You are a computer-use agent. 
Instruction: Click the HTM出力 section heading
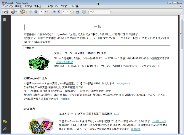29,48
